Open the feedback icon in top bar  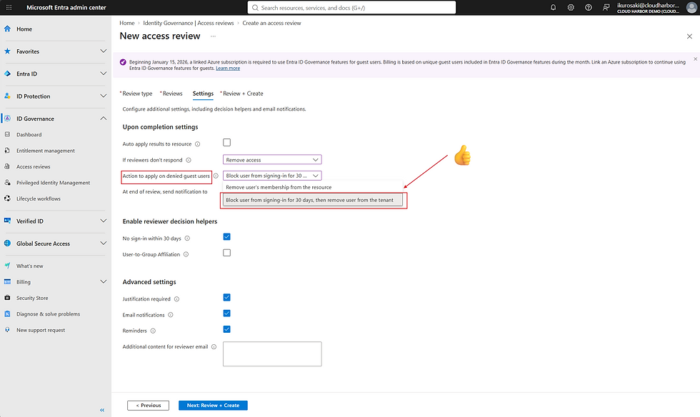[x=606, y=8]
